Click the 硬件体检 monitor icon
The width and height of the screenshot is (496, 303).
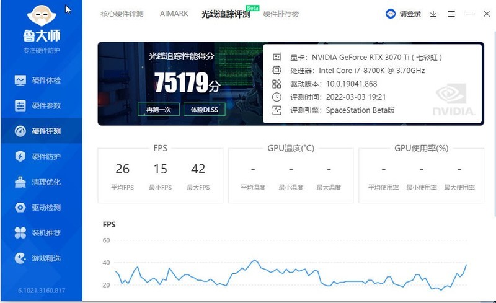click(x=20, y=81)
